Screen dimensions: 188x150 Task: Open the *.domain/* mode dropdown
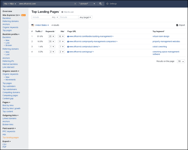click(x=87, y=4)
